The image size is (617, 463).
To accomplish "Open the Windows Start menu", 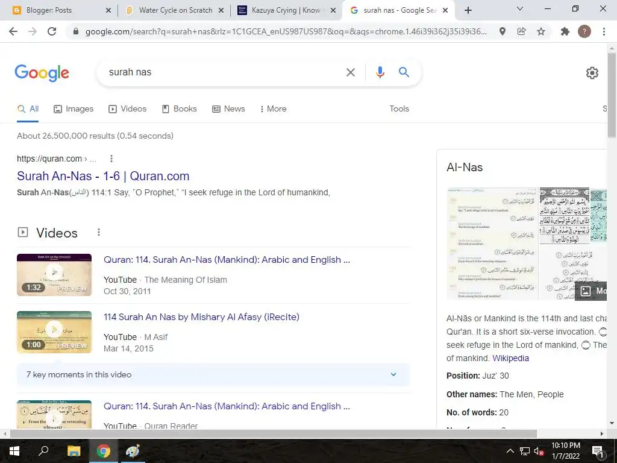I will point(14,451).
